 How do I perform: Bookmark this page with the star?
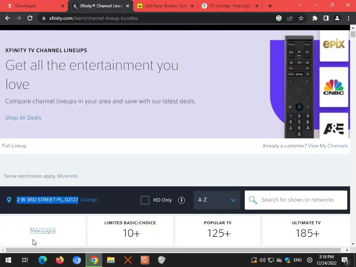[x=301, y=18]
